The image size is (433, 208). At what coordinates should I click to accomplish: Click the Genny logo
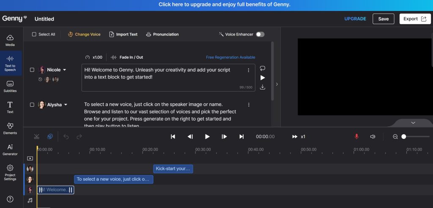[14, 19]
